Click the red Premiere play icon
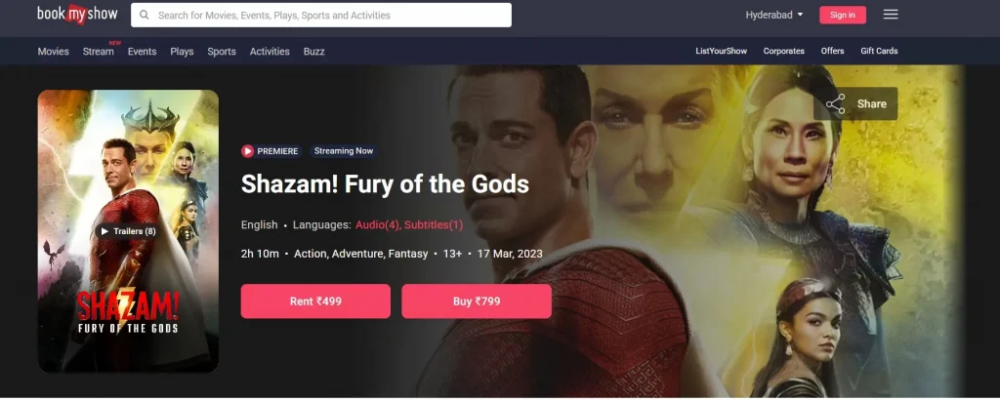The height and width of the screenshot is (400, 1000). [x=247, y=151]
